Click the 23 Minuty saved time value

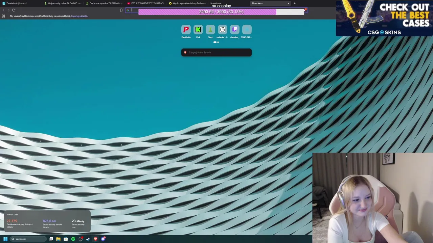[x=78, y=221]
